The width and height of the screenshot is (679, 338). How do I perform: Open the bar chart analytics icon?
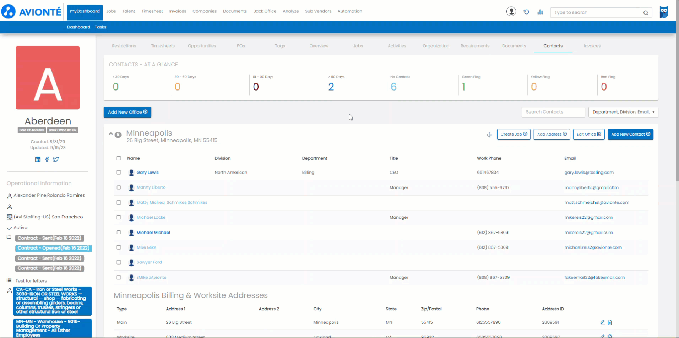[x=540, y=12]
